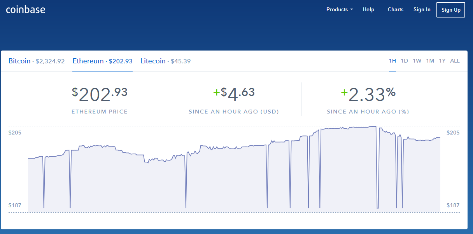
Task: Switch to the Litecoin tab
Action: 165,61
